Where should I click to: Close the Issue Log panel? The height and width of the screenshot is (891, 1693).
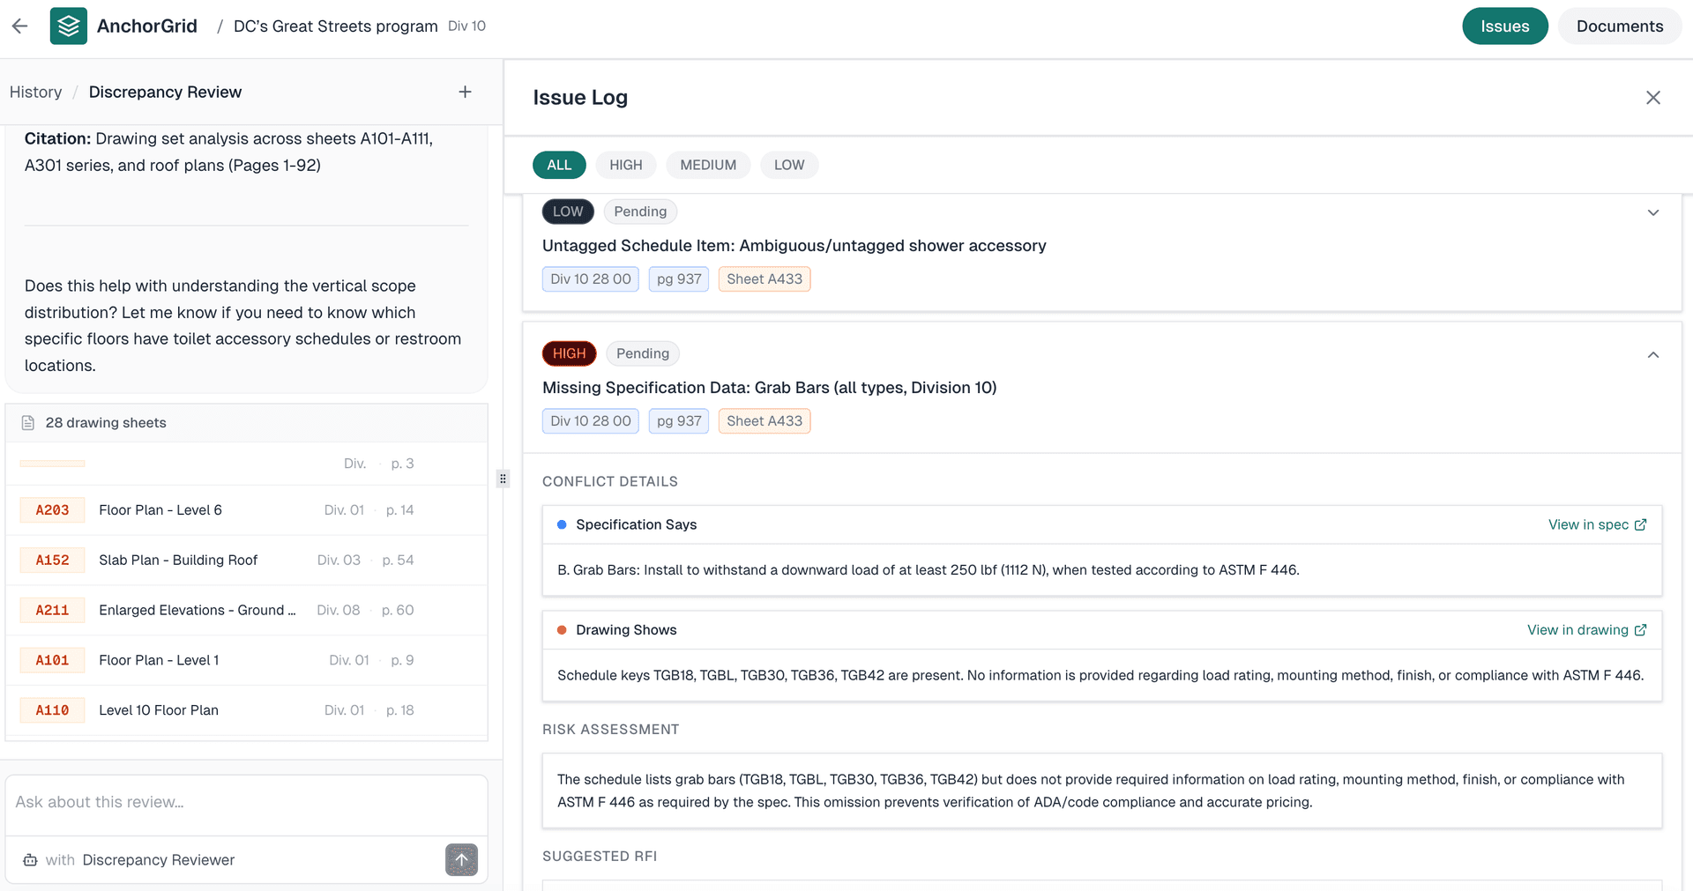click(x=1653, y=98)
